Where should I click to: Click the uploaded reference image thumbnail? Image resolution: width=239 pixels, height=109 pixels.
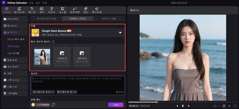[42, 57]
